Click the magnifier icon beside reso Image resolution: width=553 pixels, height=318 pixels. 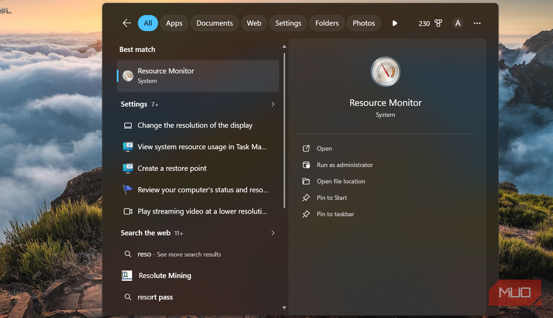click(128, 254)
